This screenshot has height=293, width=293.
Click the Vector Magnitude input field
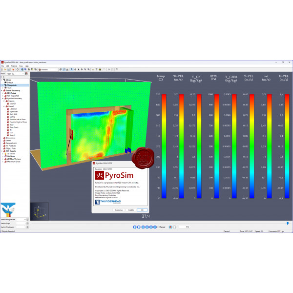pyautogui.click(x=21, y=220)
